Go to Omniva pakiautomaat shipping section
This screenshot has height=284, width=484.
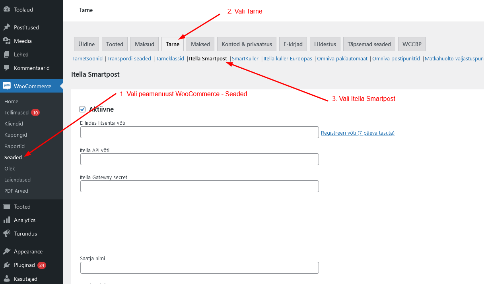click(x=342, y=59)
